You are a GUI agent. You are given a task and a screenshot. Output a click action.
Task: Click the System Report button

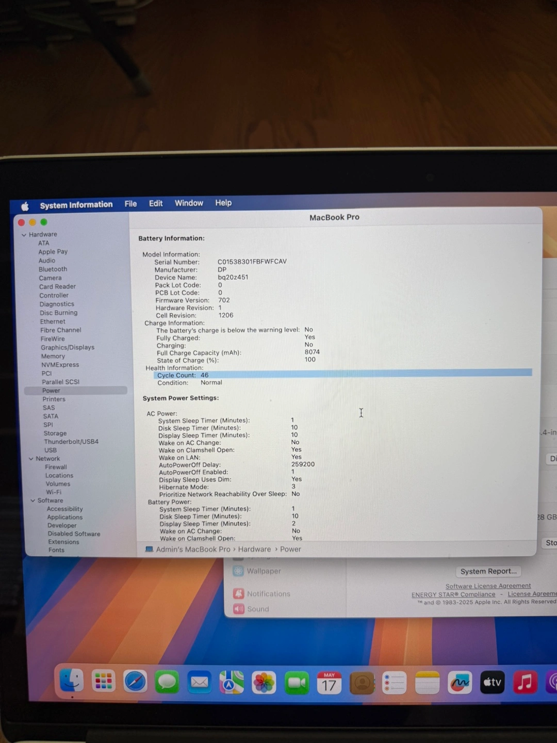(x=488, y=571)
